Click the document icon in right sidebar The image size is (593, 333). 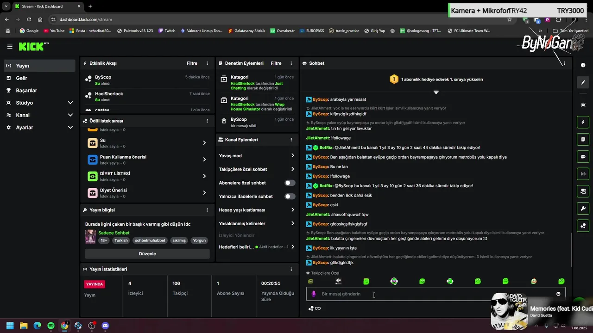pos(583,139)
